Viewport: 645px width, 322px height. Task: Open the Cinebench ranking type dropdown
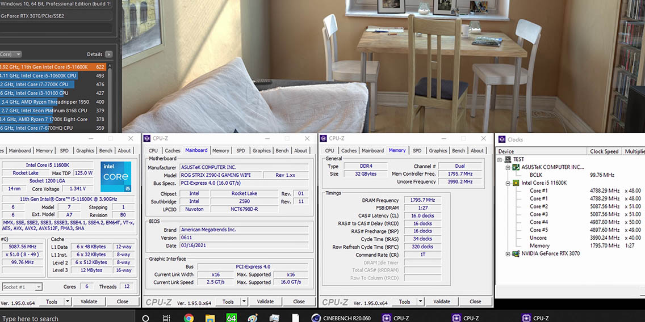(11, 54)
